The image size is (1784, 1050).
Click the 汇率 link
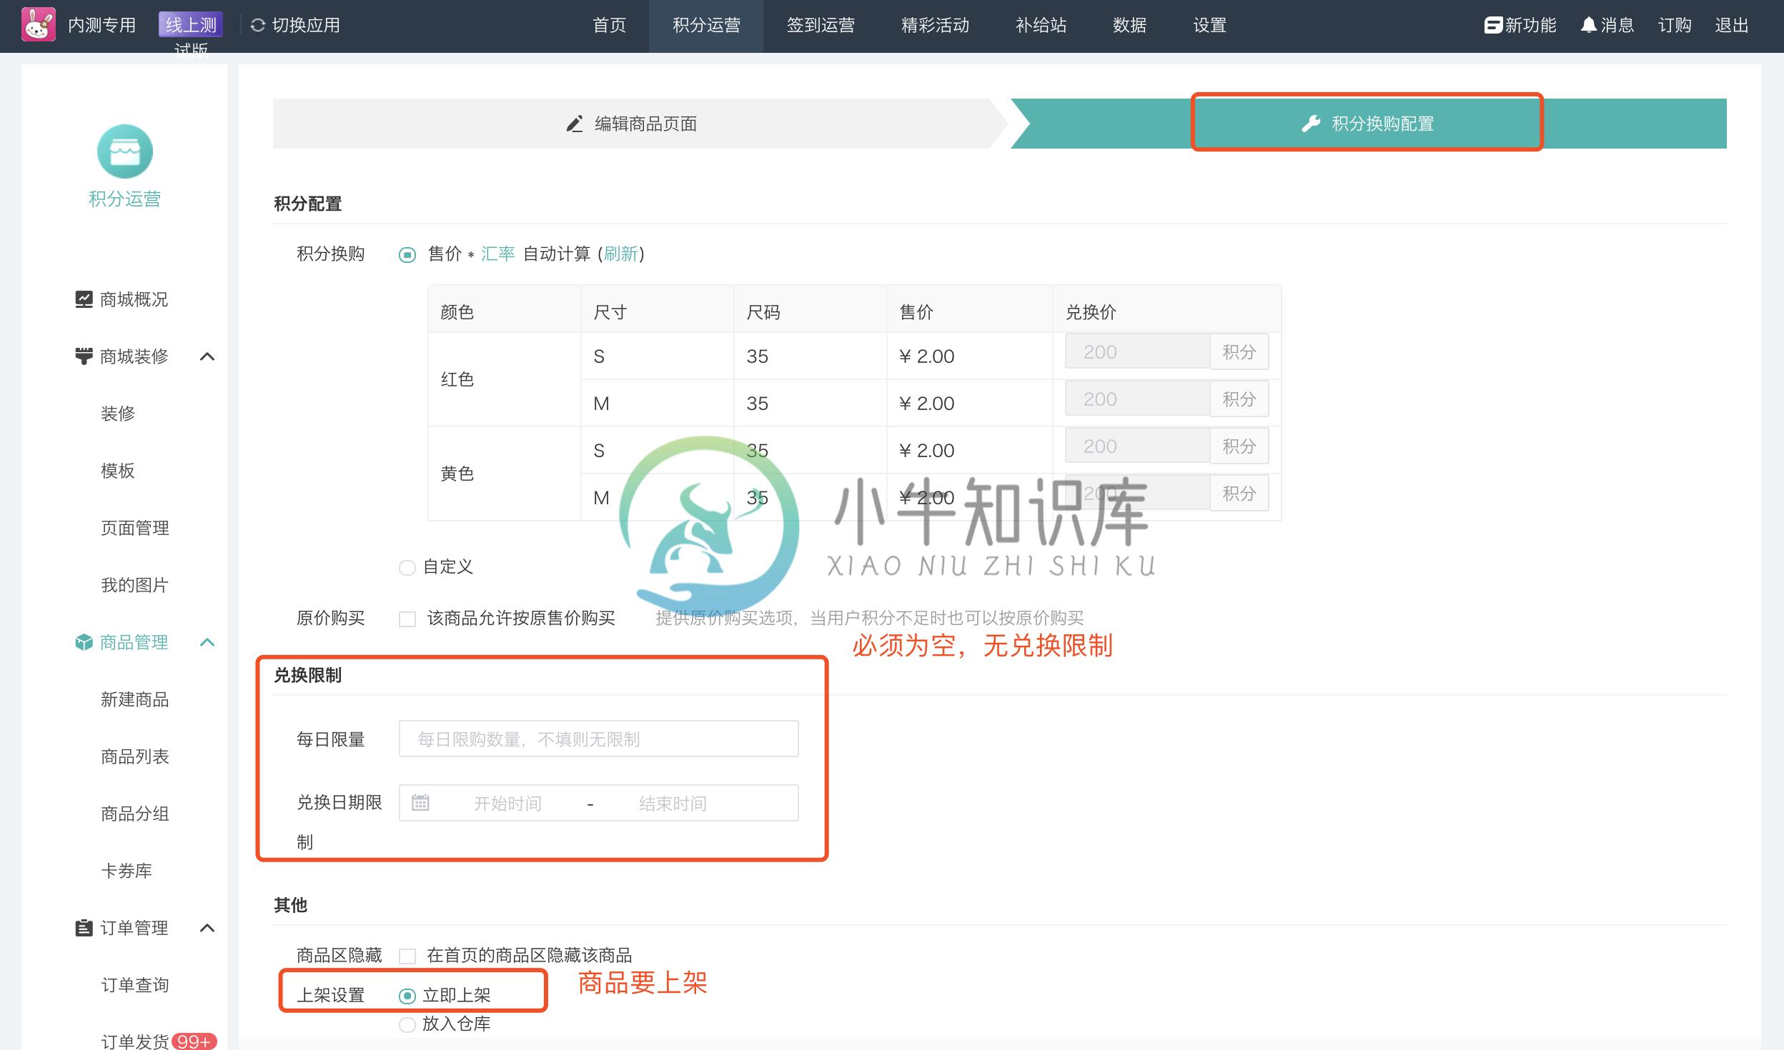[x=497, y=254]
